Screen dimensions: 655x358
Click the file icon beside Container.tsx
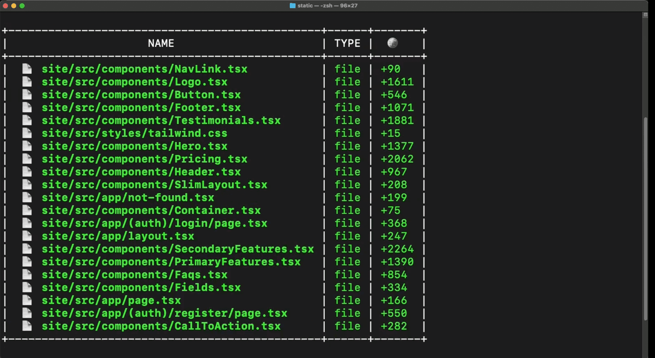coord(27,210)
